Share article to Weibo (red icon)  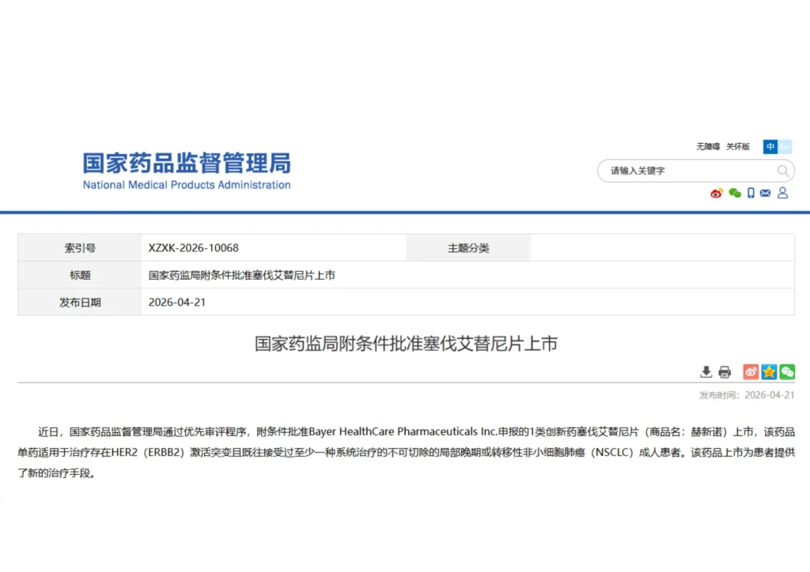point(751,372)
